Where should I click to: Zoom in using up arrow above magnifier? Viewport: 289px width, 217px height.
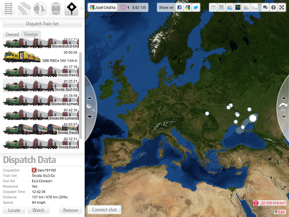click(90, 98)
